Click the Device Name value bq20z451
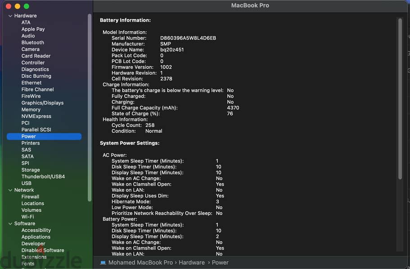The image size is (410, 269). 172,50
